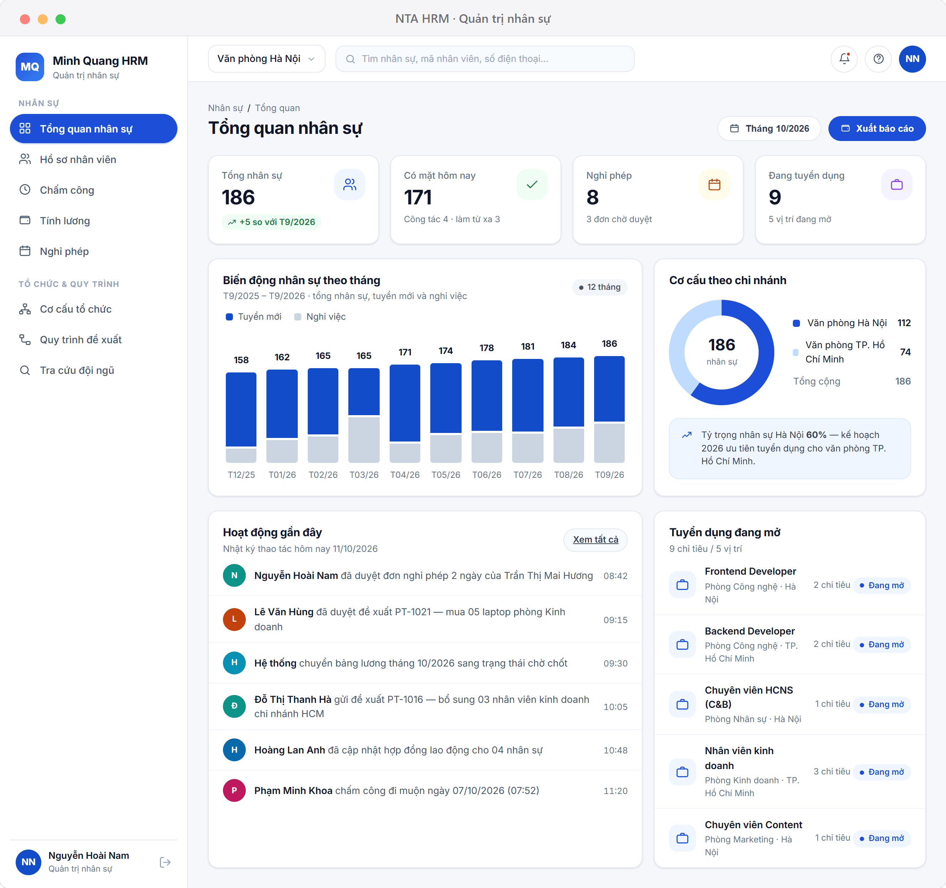The width and height of the screenshot is (946, 888).
Task: Open Cơ cấu tổ chức page
Action: pos(93,309)
